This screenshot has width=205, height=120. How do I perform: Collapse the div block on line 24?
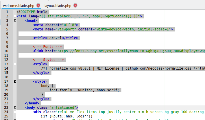click(x=15, y=112)
